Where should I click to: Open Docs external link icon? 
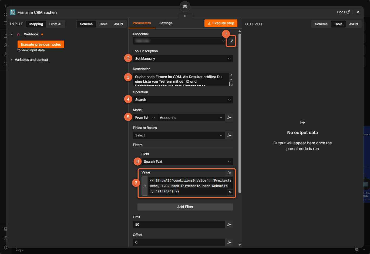(348, 12)
